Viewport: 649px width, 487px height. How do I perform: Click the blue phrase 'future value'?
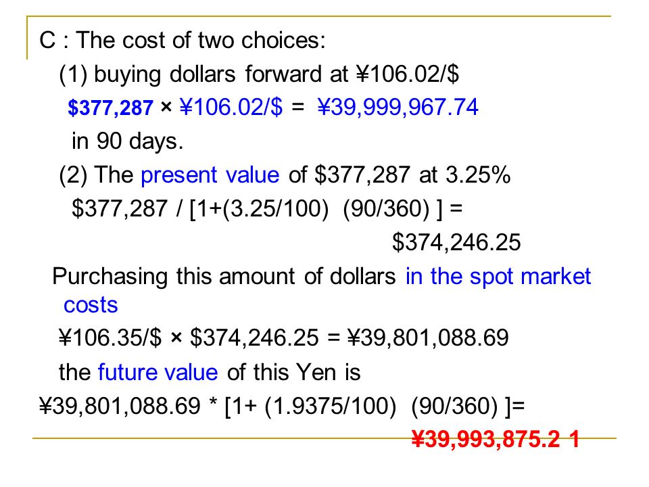point(158,372)
